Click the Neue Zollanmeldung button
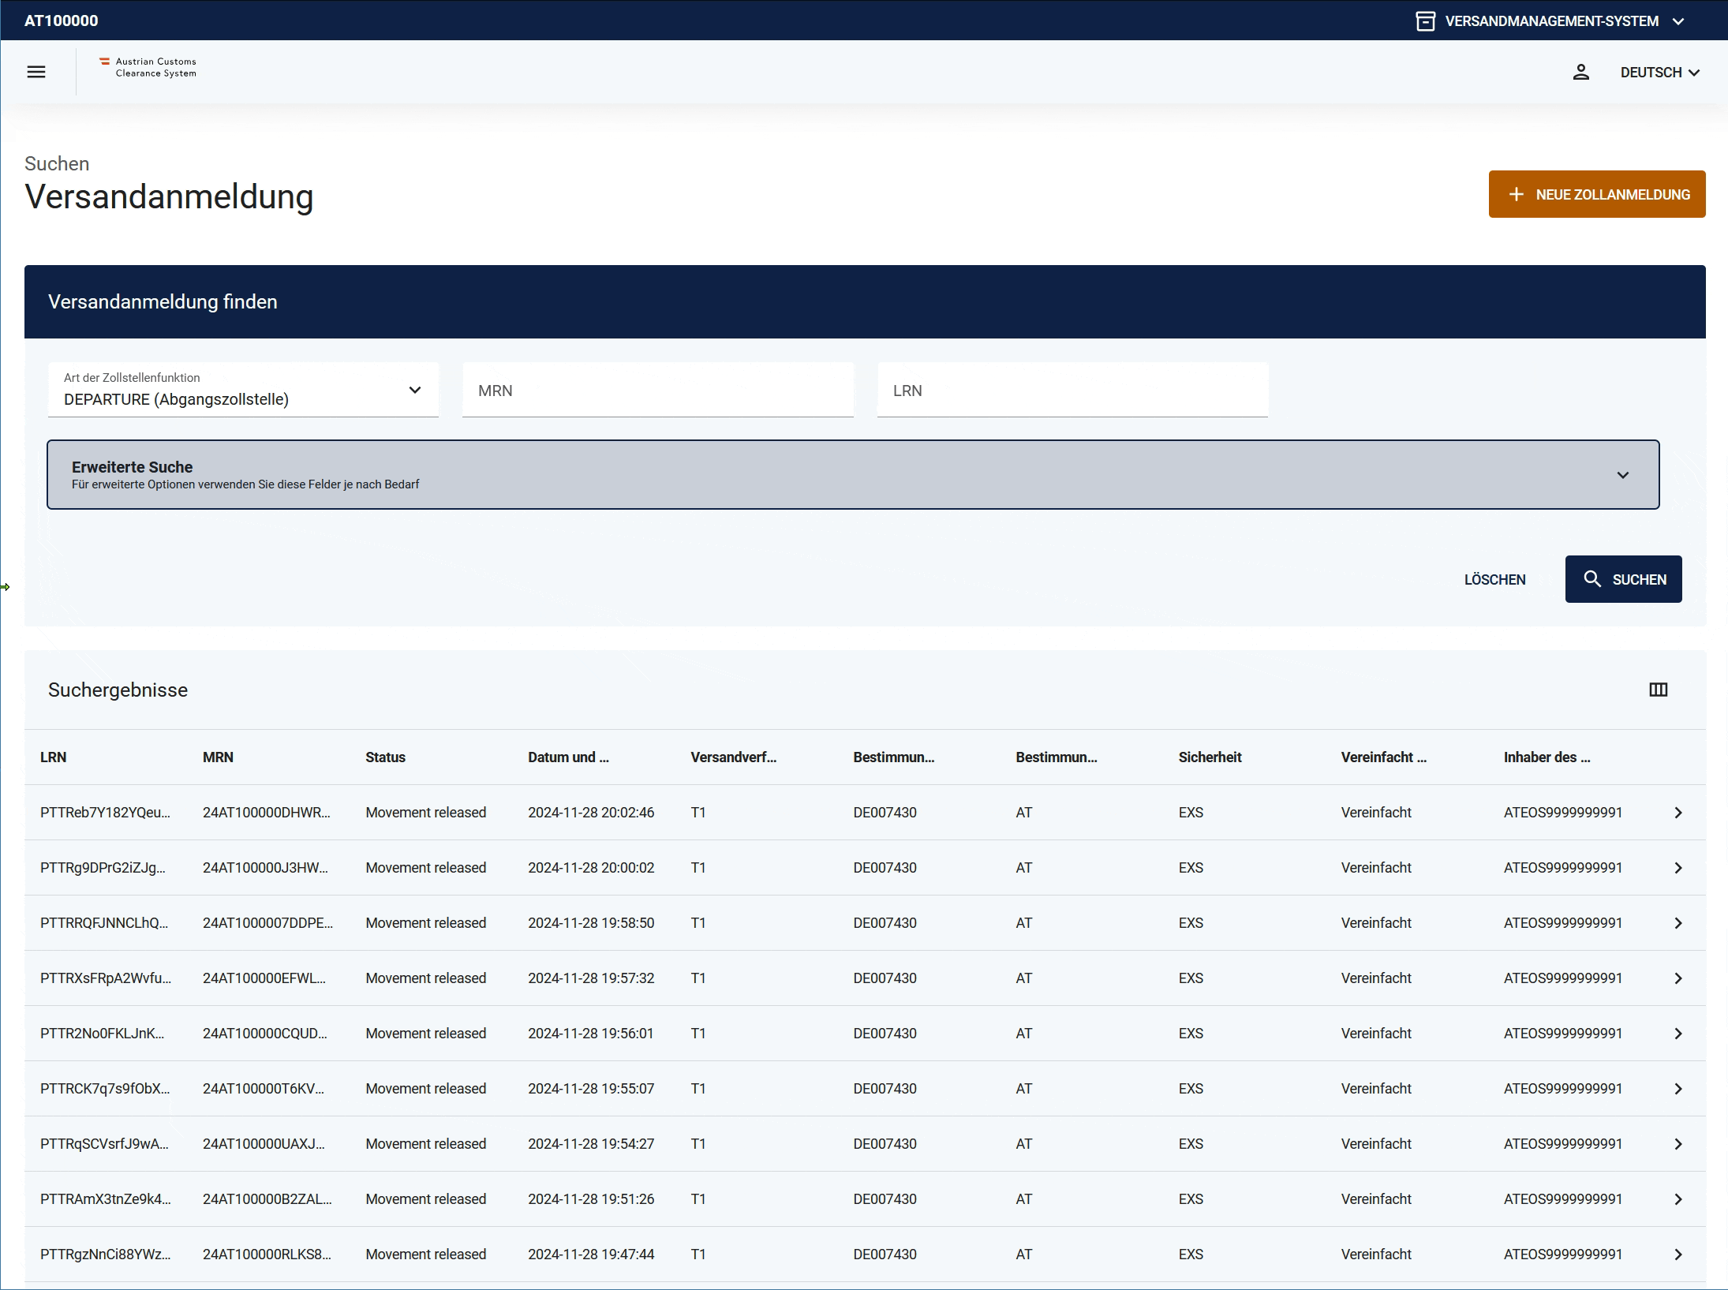 [1596, 194]
